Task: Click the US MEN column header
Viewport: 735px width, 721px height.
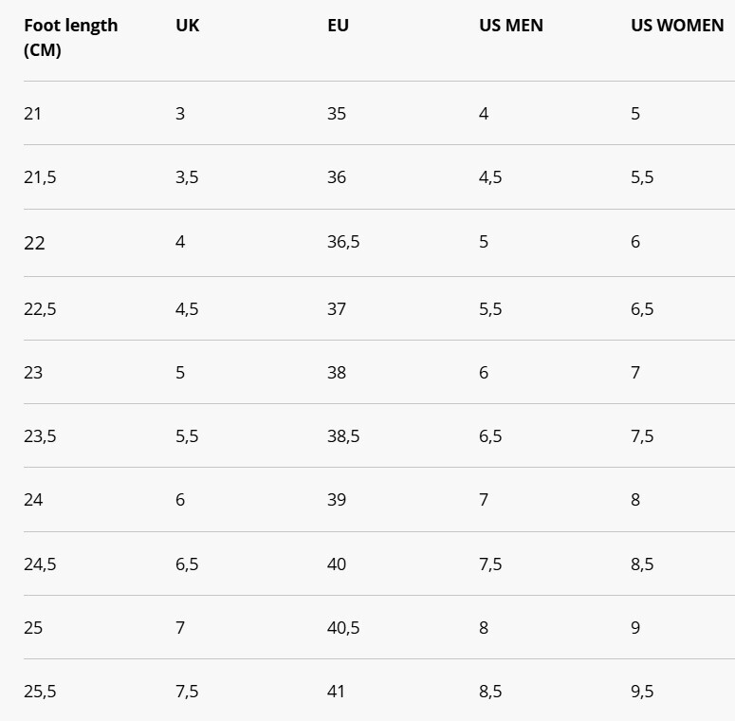Action: [511, 26]
